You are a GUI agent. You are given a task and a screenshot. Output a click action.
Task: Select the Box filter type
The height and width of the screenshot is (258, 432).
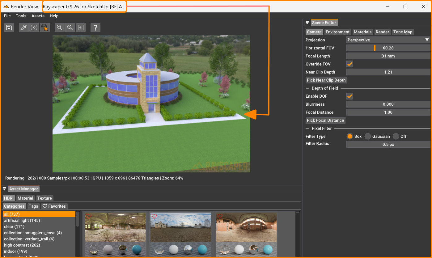350,136
